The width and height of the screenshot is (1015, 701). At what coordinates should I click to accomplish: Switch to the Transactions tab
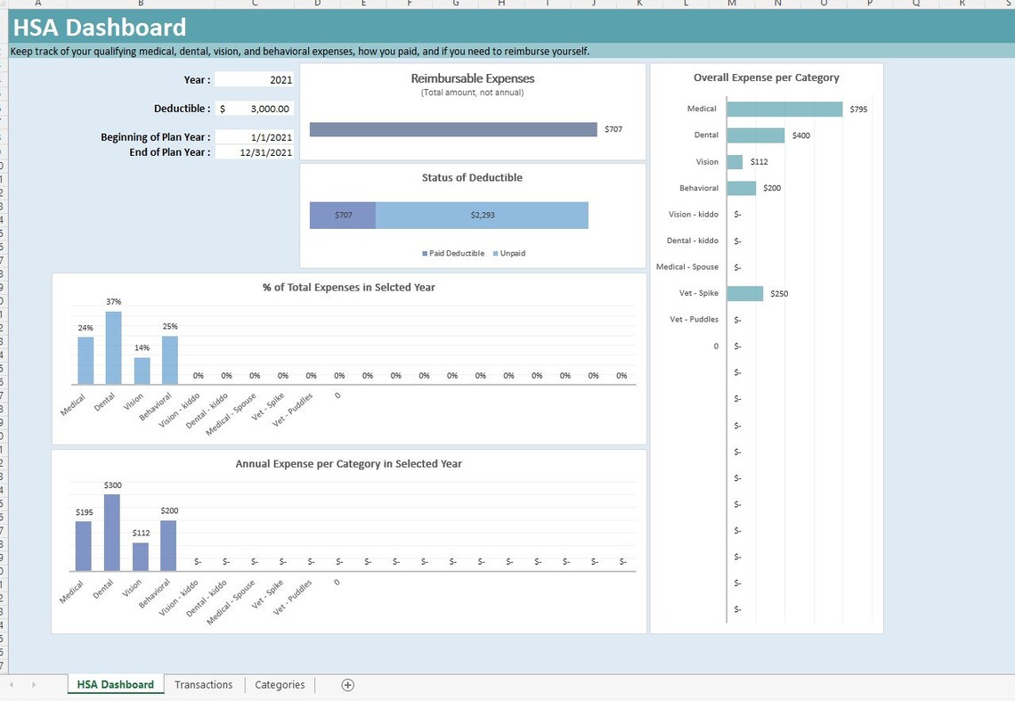(203, 684)
